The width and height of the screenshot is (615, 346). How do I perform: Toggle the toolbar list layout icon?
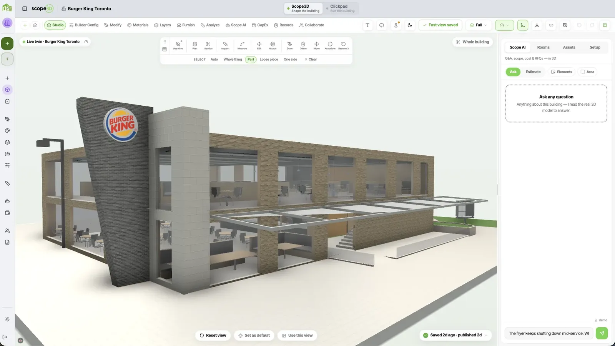point(165,49)
